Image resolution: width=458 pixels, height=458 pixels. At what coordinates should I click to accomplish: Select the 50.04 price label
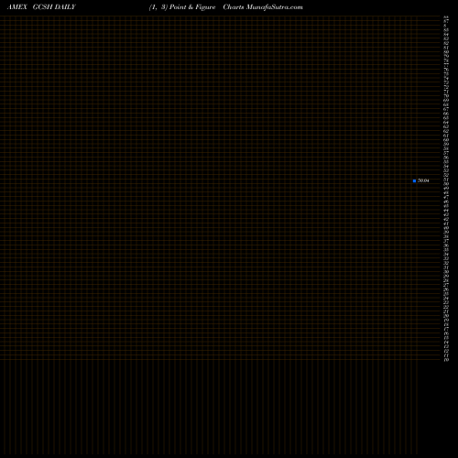pyautogui.click(x=423, y=180)
